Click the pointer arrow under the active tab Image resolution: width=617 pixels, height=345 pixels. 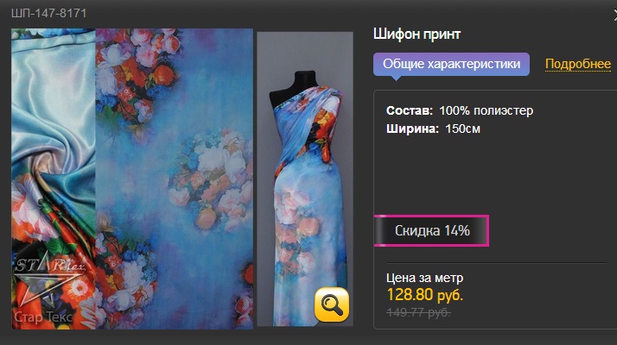[x=397, y=78]
